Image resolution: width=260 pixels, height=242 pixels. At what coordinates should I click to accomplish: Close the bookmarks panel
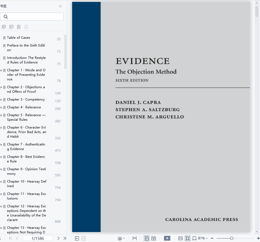coord(60,6)
